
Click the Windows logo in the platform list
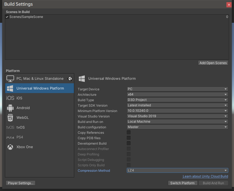(10, 88)
